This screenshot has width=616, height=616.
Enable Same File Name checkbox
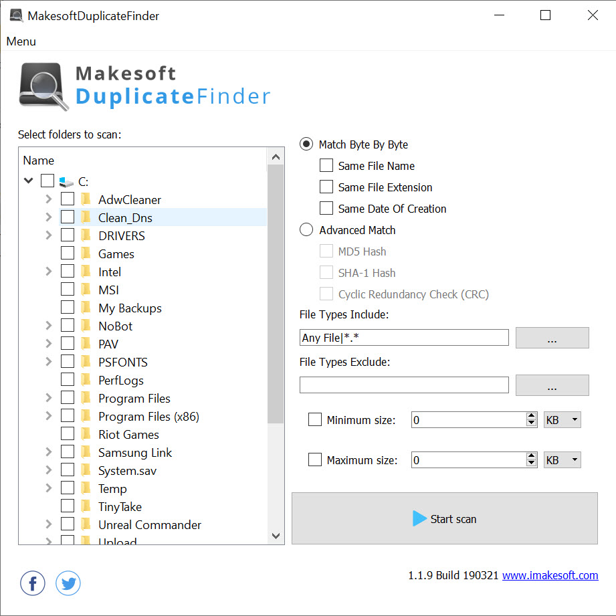pyautogui.click(x=326, y=165)
